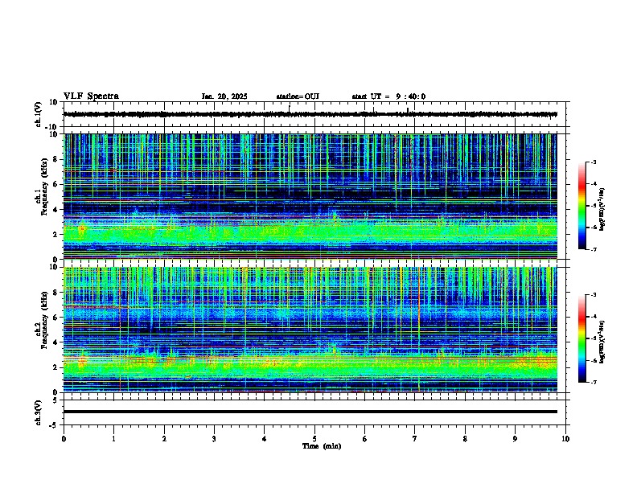The height and width of the screenshot is (492, 637).
Task: Click the "start UT = 9:40:0" text
Action: (x=388, y=96)
